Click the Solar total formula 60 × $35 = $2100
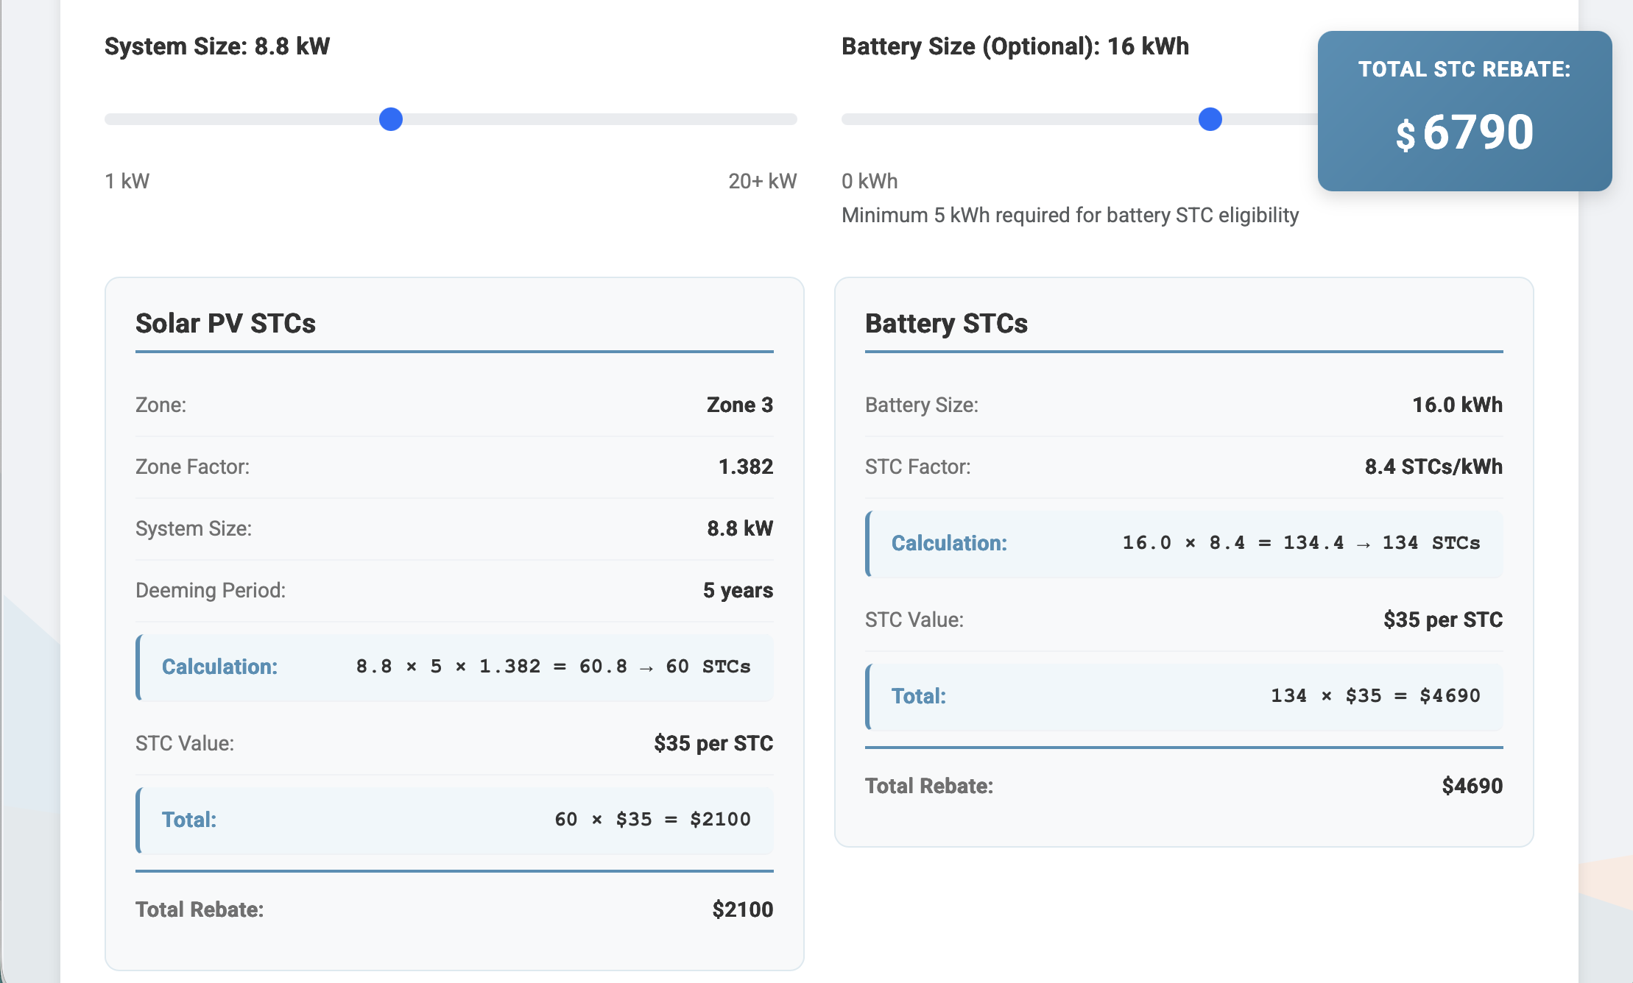 (x=653, y=820)
